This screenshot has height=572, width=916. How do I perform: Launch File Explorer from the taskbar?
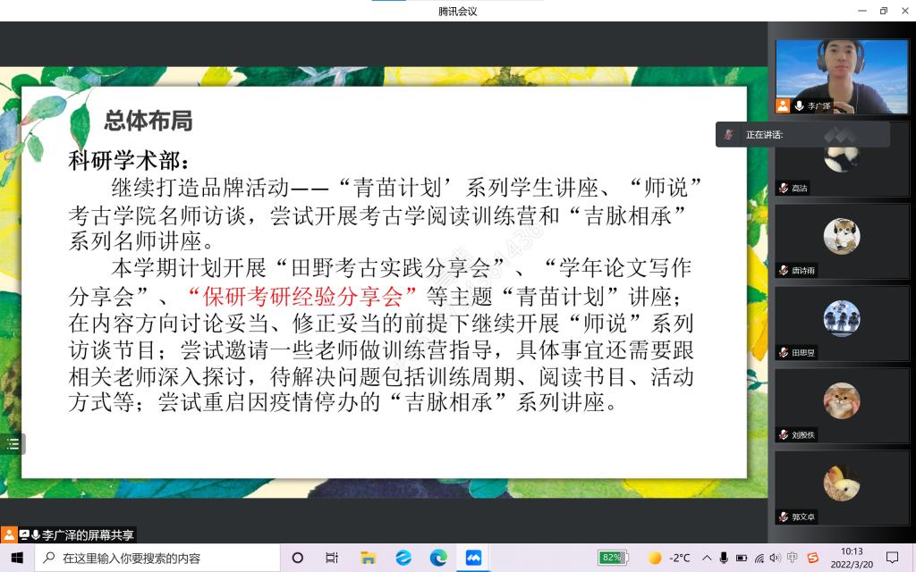click(368, 558)
